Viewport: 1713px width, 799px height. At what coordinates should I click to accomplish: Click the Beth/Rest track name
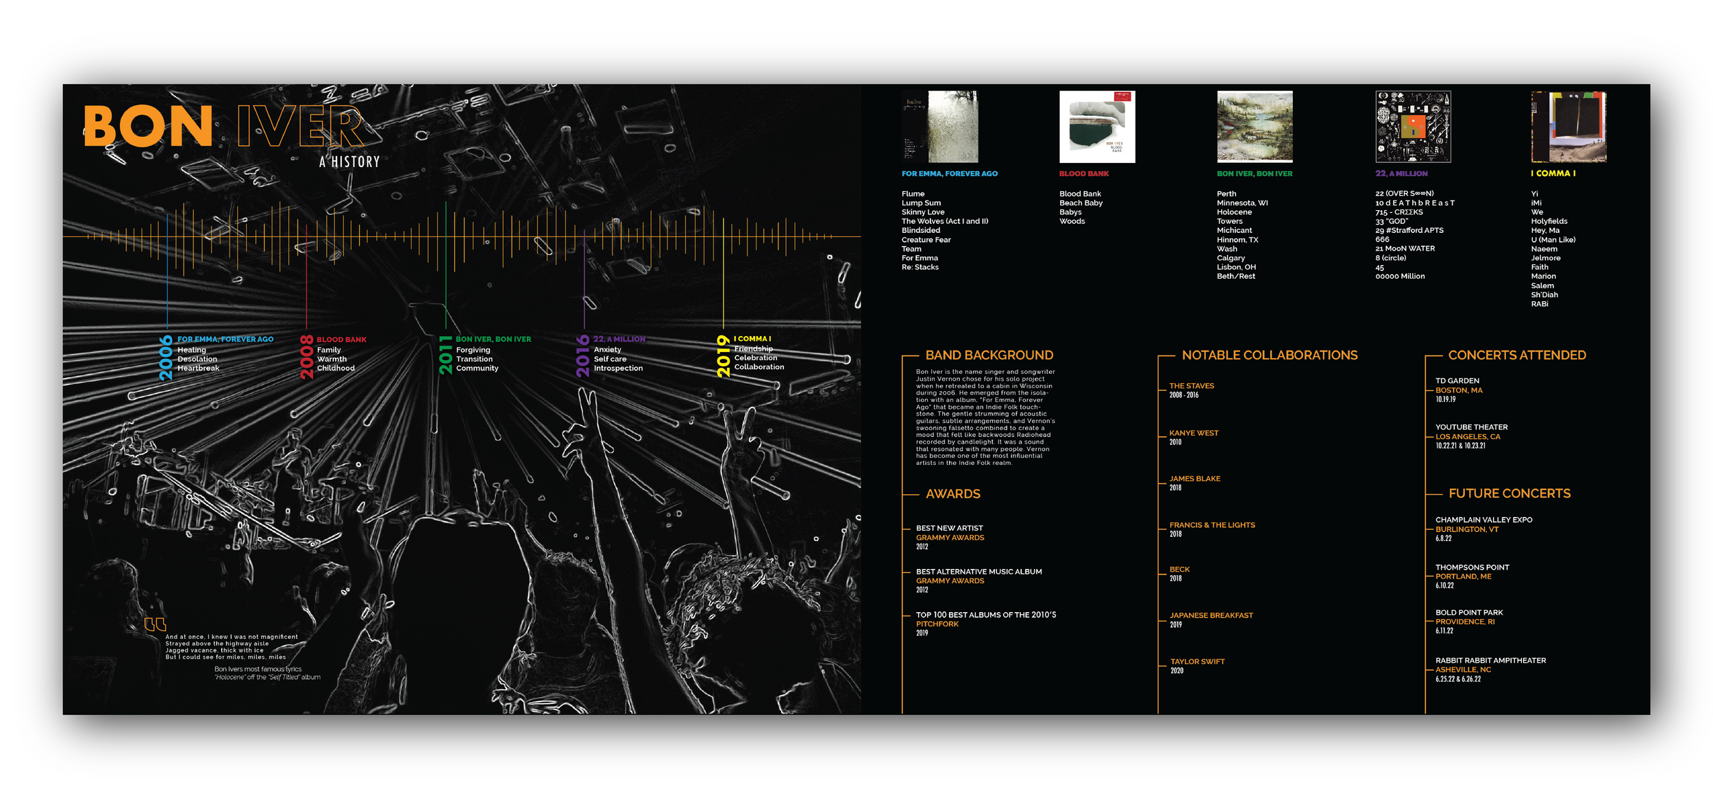click(x=1235, y=277)
